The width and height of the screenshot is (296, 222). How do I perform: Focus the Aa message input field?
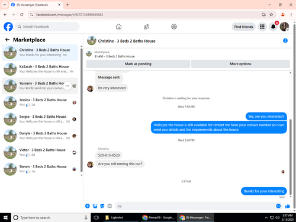(194, 206)
